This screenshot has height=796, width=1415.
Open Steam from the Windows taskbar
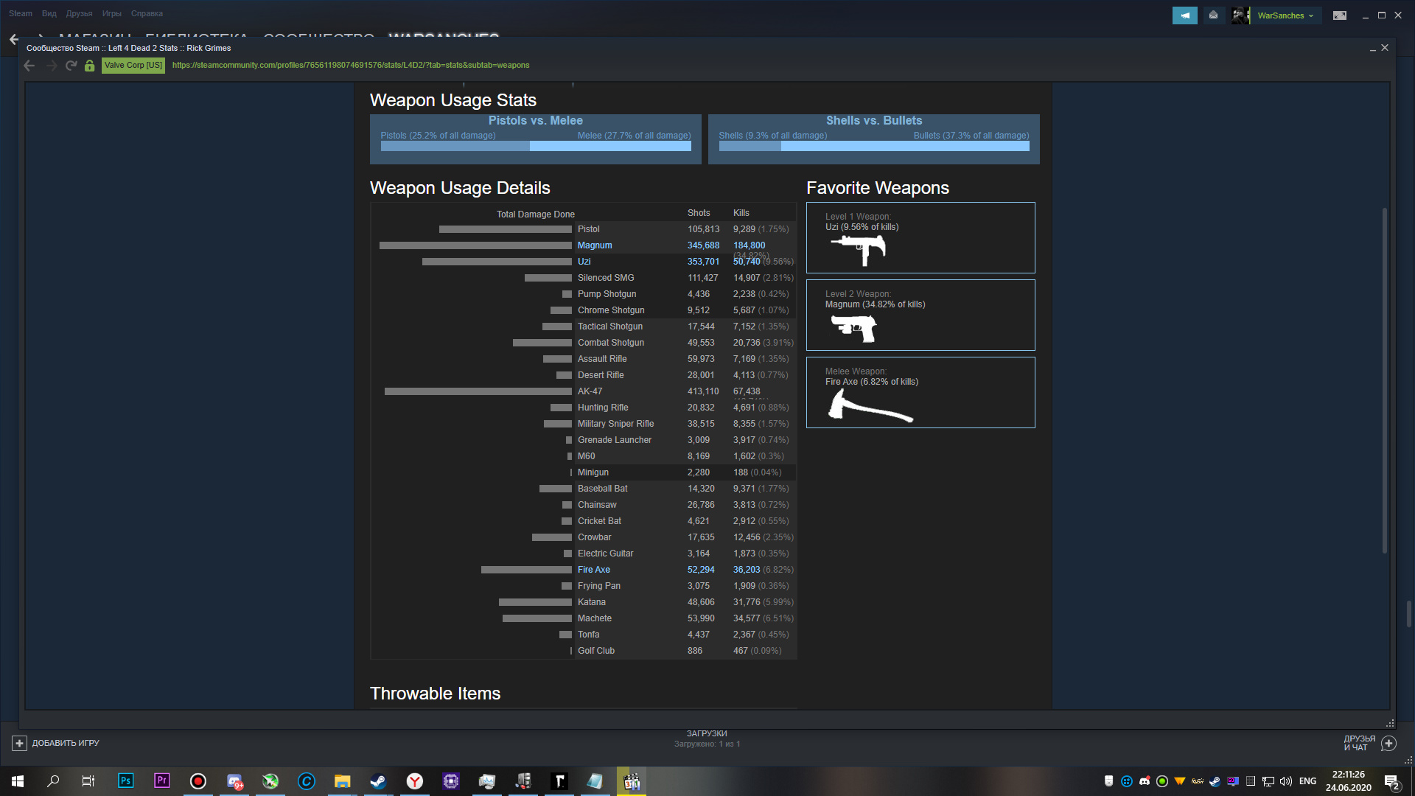pos(378,781)
